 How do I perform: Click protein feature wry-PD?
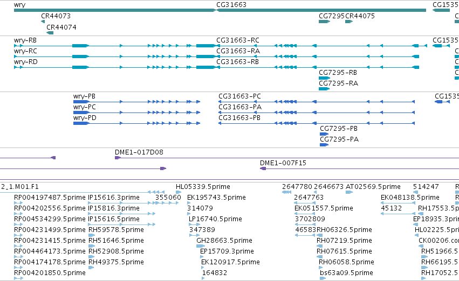85,118
